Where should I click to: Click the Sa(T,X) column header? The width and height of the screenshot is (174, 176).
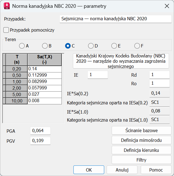click(45, 60)
